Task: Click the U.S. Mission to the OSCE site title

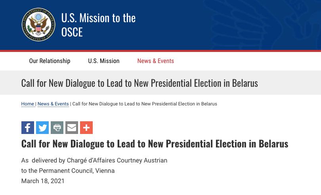Action: (98, 25)
